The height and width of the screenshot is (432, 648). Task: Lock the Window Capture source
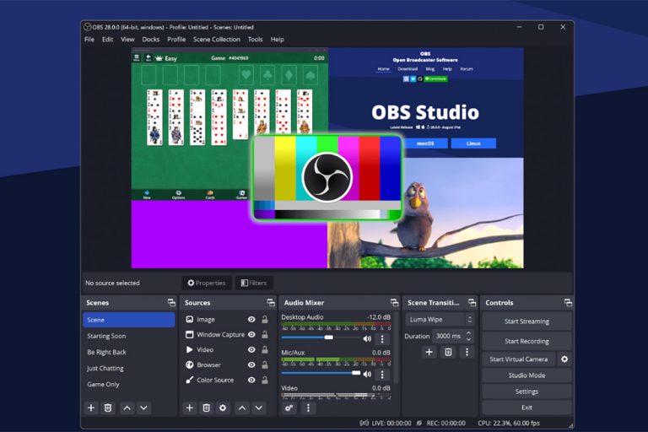point(264,334)
